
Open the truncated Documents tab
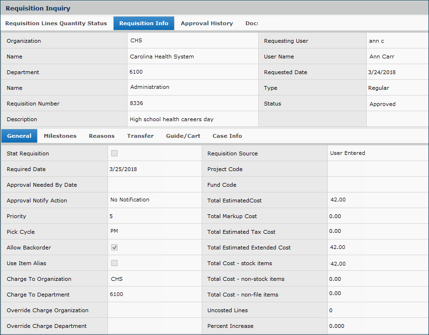tap(252, 23)
